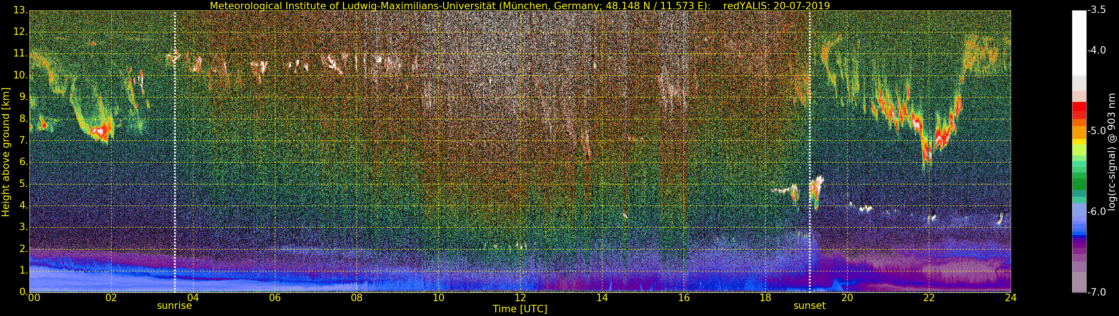Click the 'Height above ground [km]' axis label
Viewport: 1119px width, 316px height.
click(6, 152)
